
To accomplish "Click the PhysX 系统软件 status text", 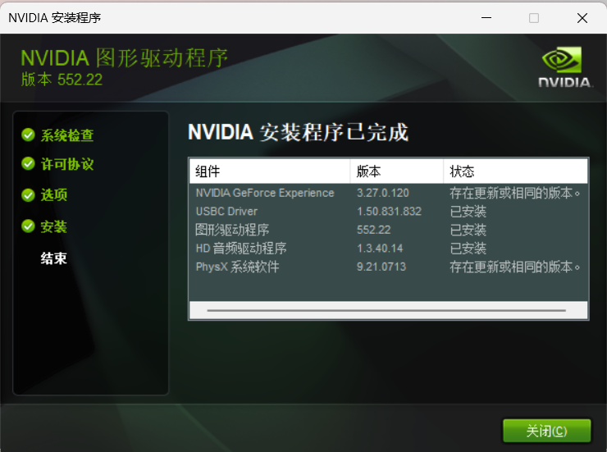I will 514,267.
